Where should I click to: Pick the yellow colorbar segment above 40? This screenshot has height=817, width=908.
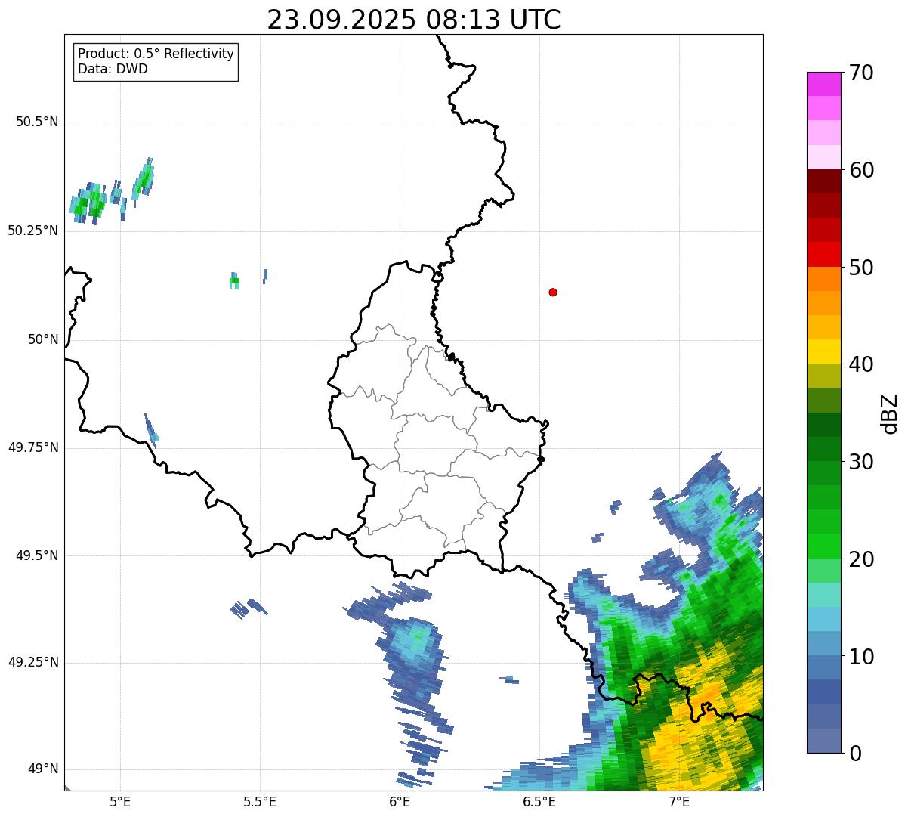coord(823,351)
